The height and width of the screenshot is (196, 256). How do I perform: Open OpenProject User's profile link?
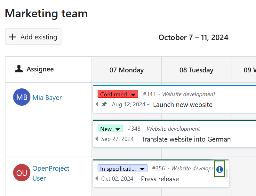[x=51, y=168]
